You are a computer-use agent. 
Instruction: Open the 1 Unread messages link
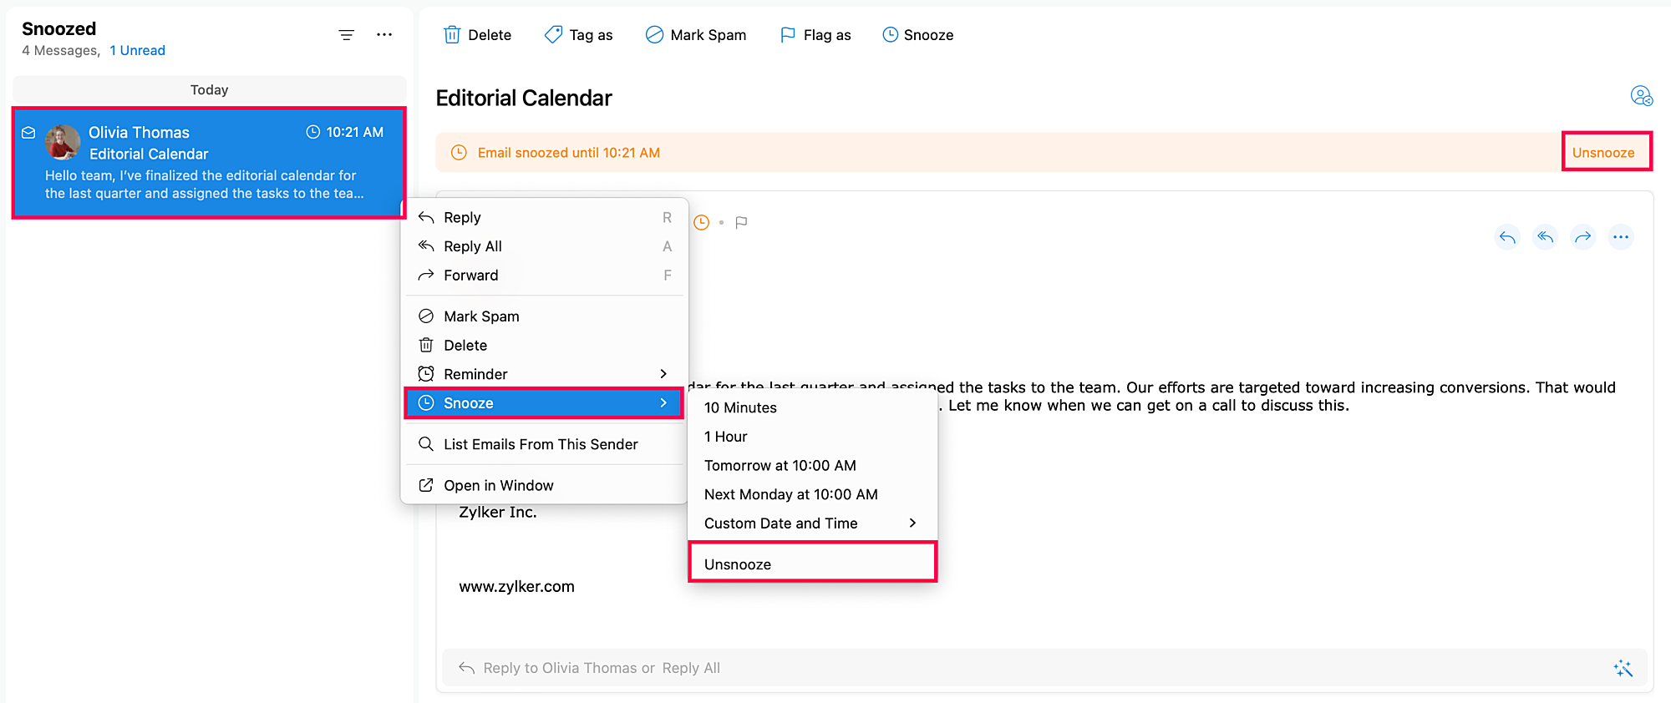(x=138, y=51)
